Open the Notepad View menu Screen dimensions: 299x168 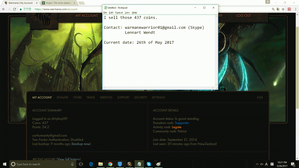click(127, 13)
